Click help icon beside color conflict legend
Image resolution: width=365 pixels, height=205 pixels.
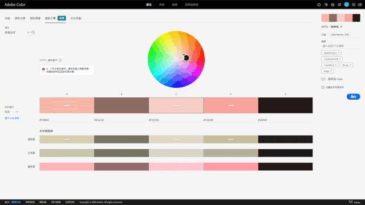[x=60, y=60]
